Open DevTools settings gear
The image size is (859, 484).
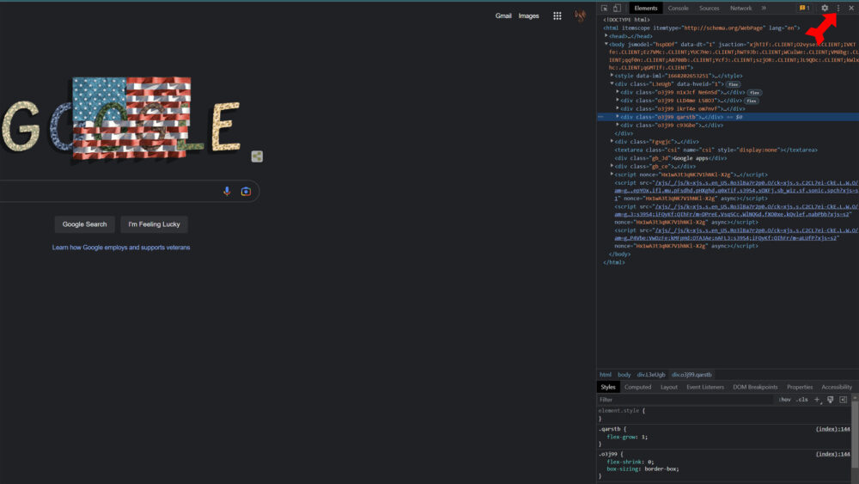(825, 8)
